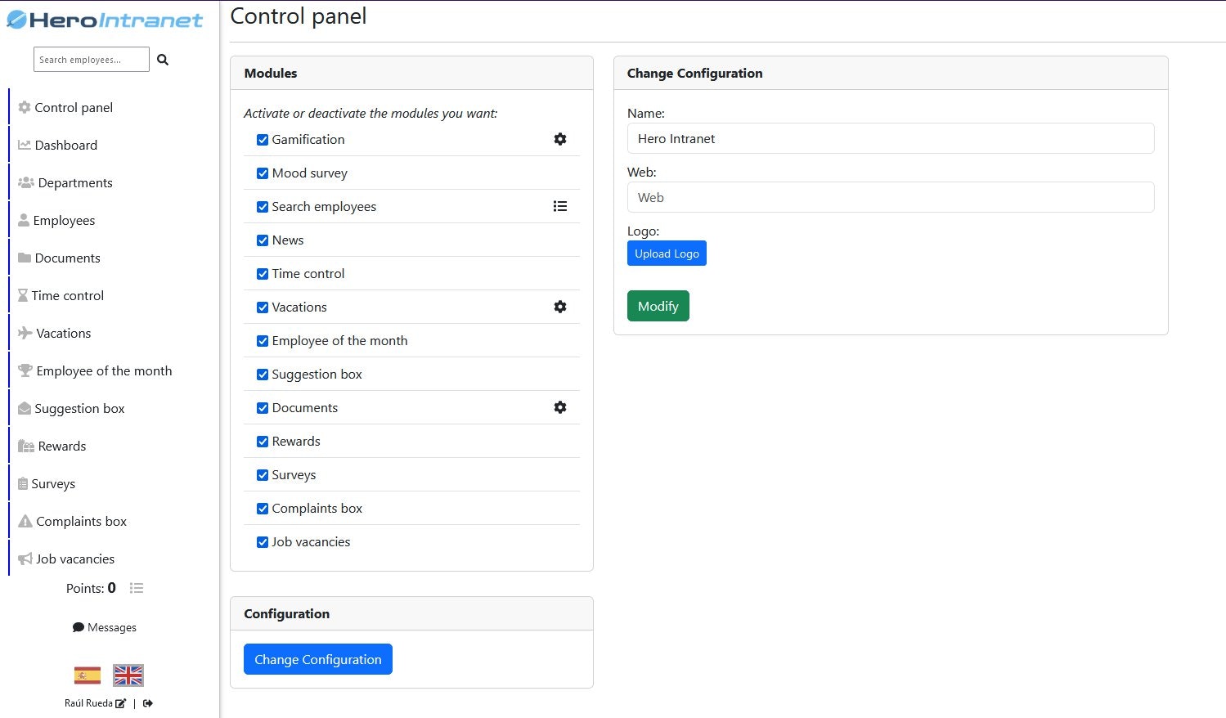Switch language using the Spanish flag

(88, 675)
